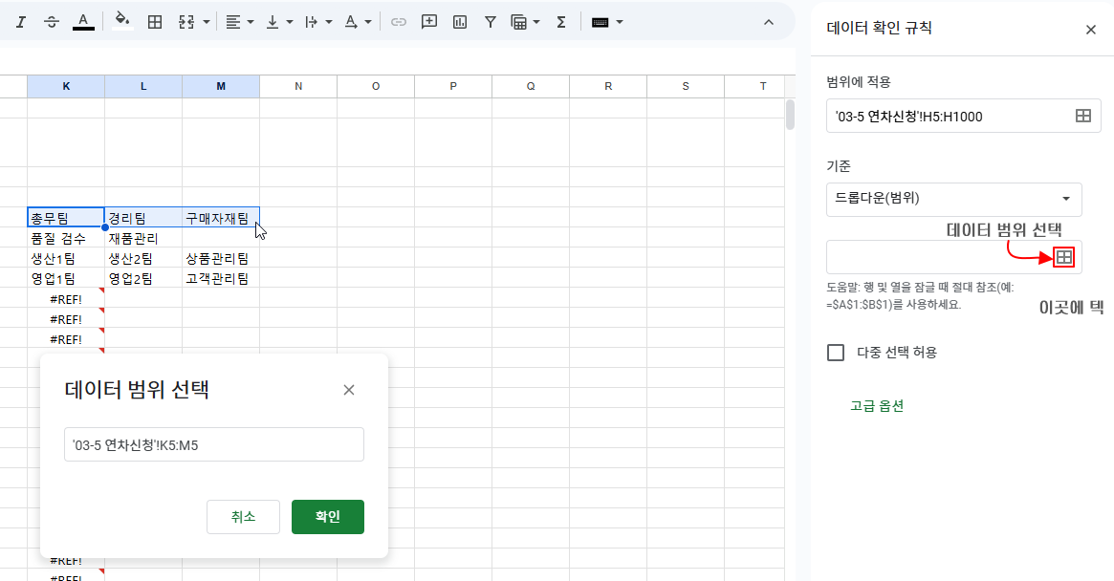The image size is (1114, 581).
Task: Select the cell containing 품질 검수
Action: pos(66,238)
